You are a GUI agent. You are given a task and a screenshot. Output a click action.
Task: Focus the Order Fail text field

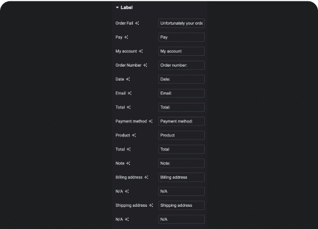(x=181, y=23)
